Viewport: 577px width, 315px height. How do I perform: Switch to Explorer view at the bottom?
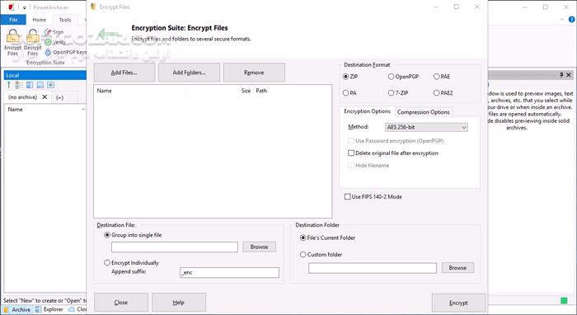click(49, 309)
